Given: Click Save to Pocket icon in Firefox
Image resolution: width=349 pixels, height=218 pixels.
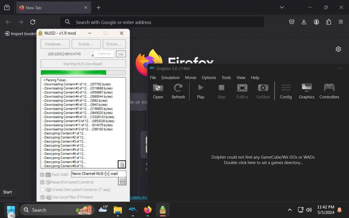Looking at the screenshot, I should pyautogui.click(x=292, y=22).
